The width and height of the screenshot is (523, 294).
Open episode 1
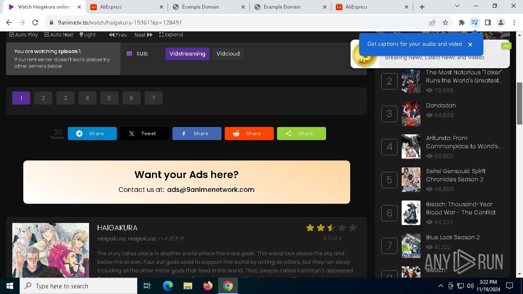tap(21, 98)
